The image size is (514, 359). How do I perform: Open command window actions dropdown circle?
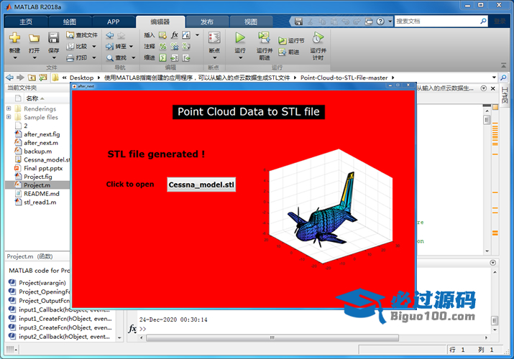492,263
